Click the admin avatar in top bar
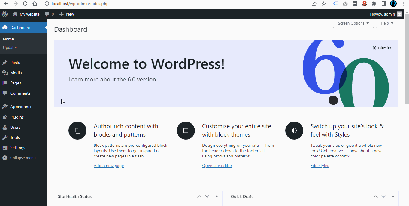Viewport: 409px width, 206px height. (x=399, y=14)
